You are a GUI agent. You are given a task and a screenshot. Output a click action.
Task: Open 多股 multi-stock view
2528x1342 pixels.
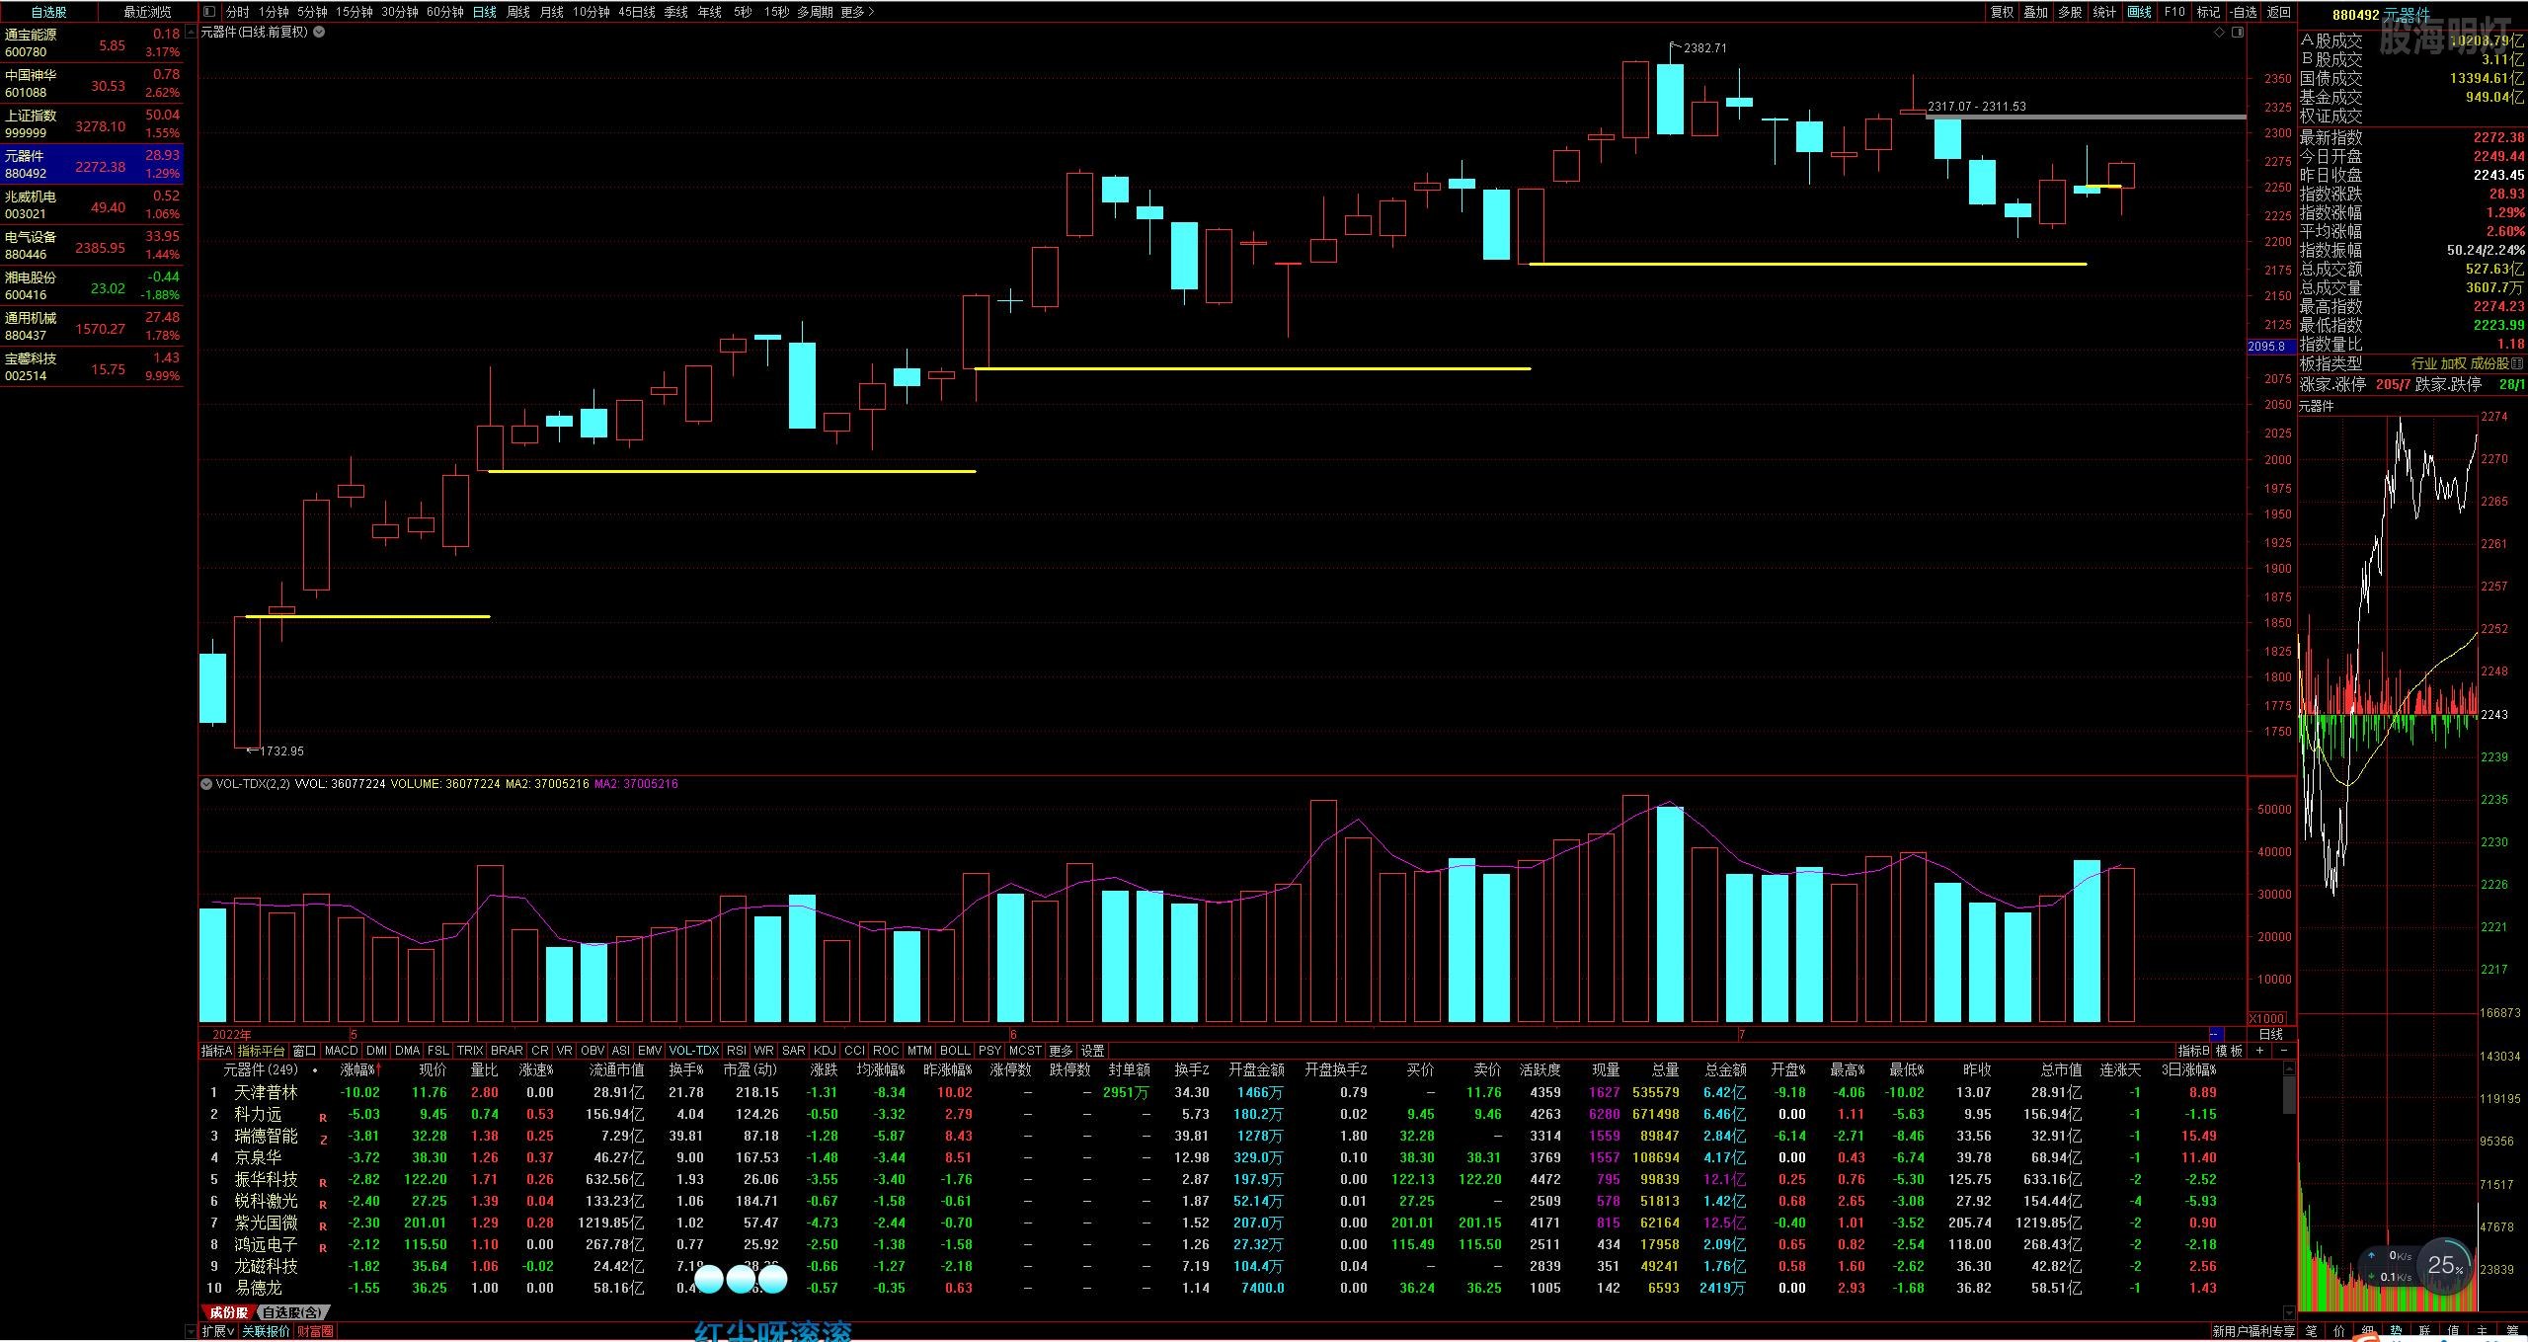tap(2070, 12)
